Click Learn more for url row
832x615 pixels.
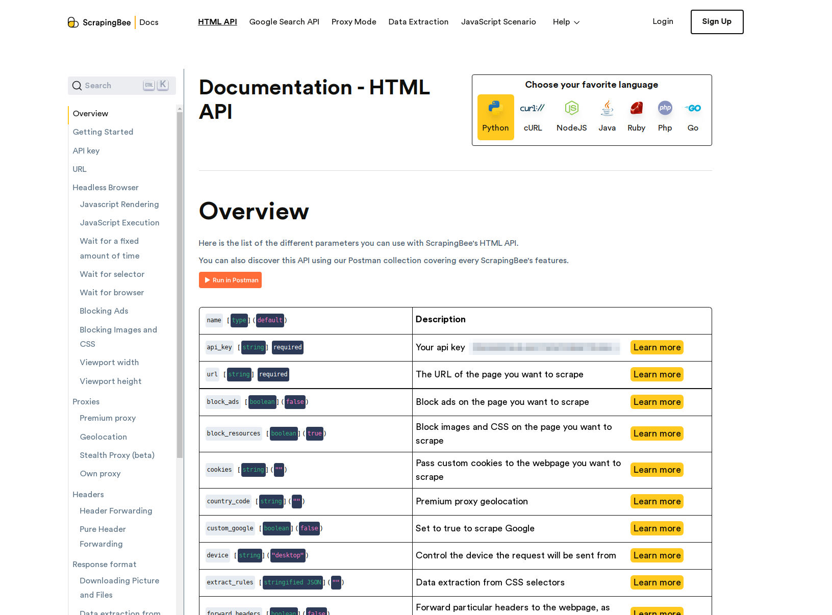[x=657, y=374]
